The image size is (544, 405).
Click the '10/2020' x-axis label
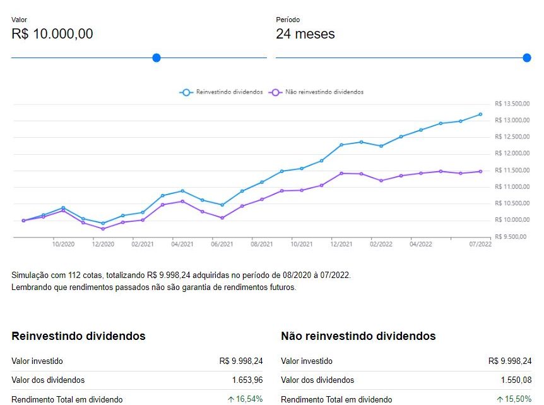click(x=63, y=244)
